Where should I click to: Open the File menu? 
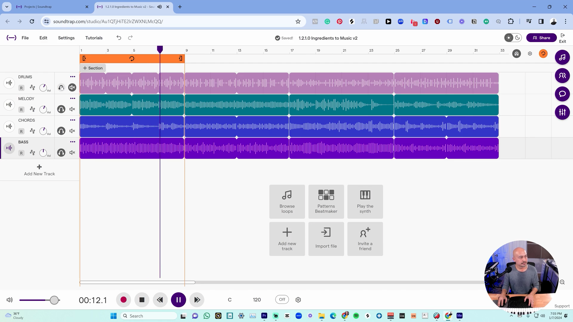tap(25, 38)
